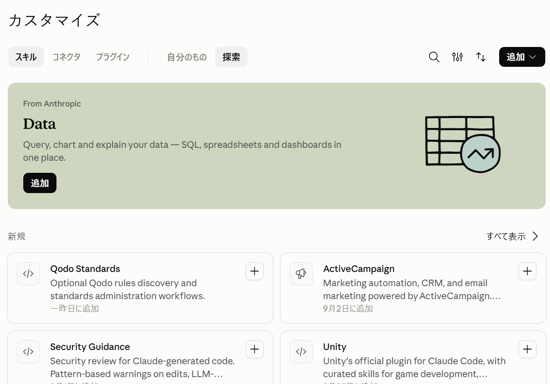Open the ActiveCampaign title
Viewport: 550px width, 384px height.
point(359,269)
